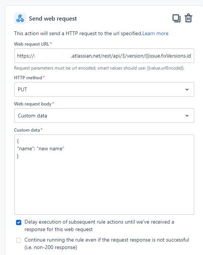Open the Learn more link
203x255 pixels.
[x=156, y=33]
